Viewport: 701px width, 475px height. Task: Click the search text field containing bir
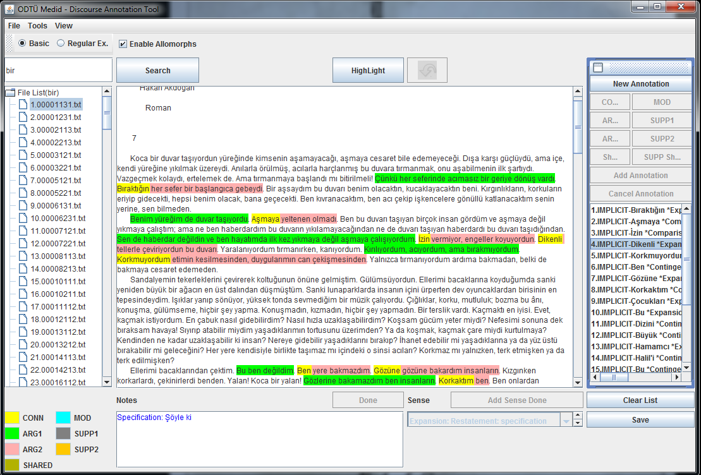(58, 70)
